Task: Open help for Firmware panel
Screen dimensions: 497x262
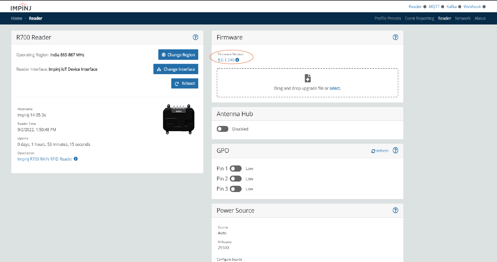Action: pos(395,37)
